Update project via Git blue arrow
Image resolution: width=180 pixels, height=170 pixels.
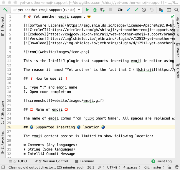[x=128, y=10]
